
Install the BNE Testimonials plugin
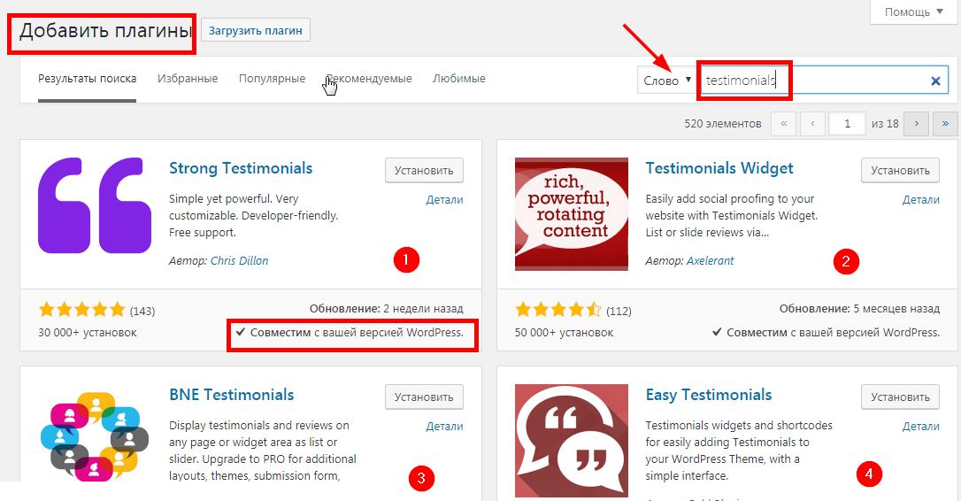tap(424, 397)
